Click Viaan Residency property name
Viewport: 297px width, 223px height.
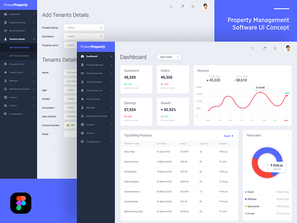tap(132, 192)
